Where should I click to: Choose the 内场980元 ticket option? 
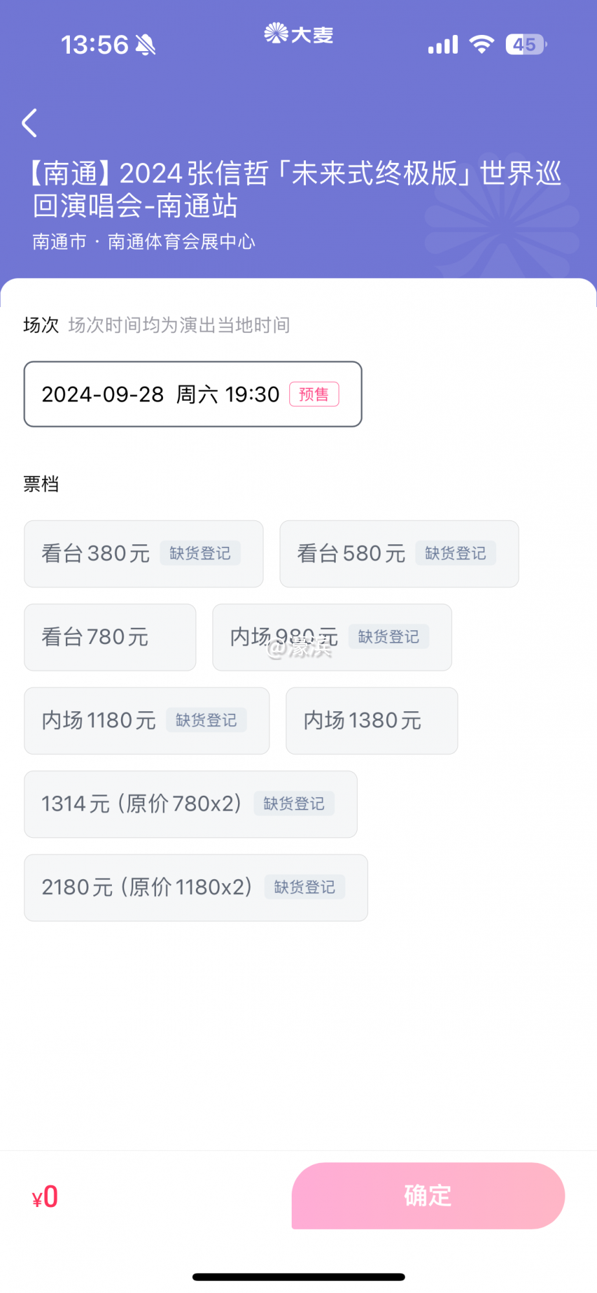(x=332, y=637)
